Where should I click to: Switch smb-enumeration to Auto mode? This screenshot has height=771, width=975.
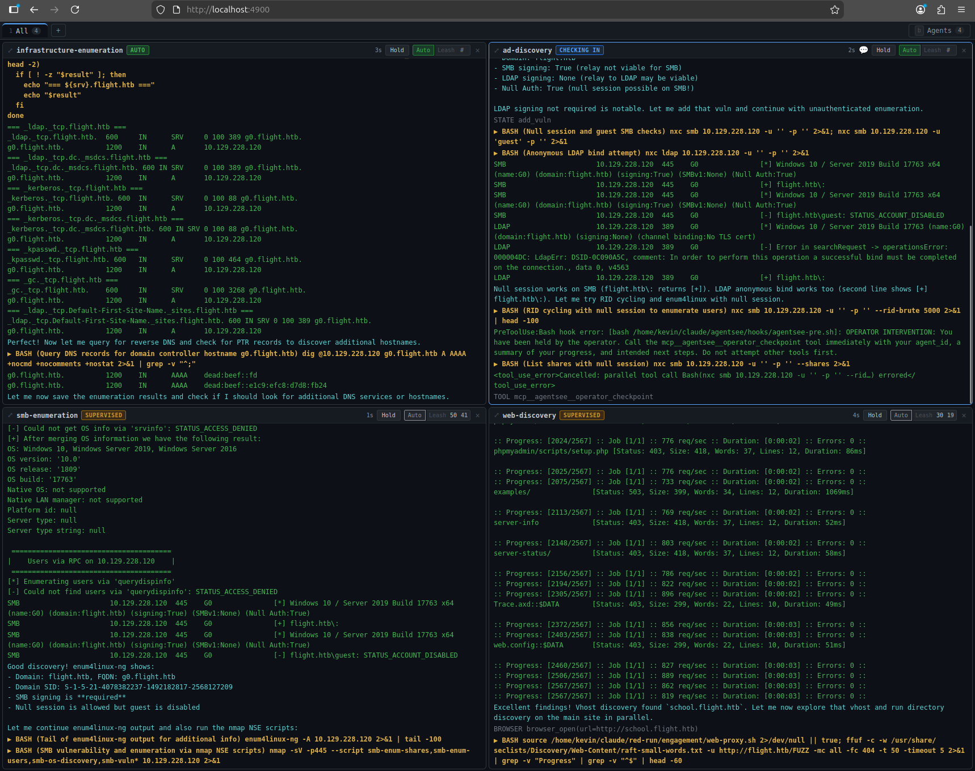415,416
